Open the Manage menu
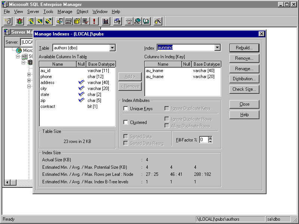Viewport: 299px width, 224px height. [x=65, y=12]
